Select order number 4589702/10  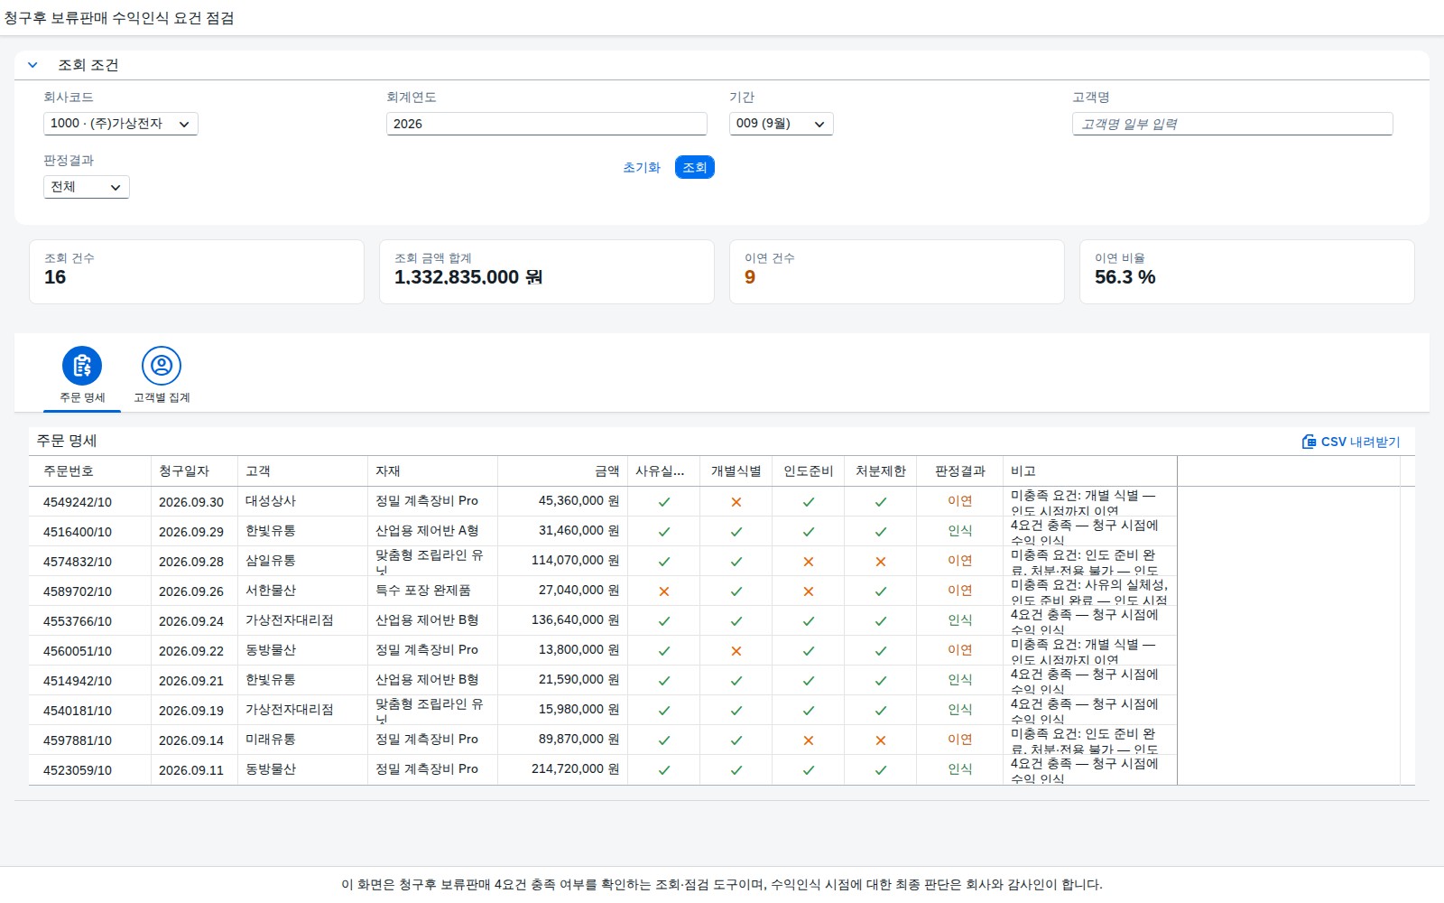click(x=78, y=591)
